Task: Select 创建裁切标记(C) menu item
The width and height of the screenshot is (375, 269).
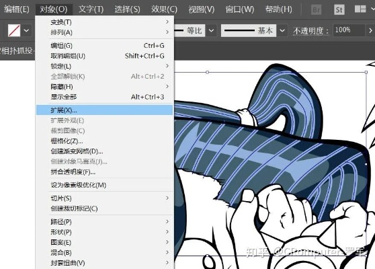Action: tap(104, 208)
